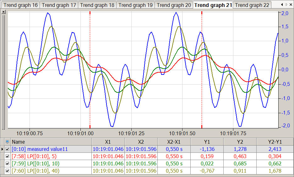The image size is (294, 177).
Task: Toggle the green LP([0:10], 10) checkbox
Action: 8,163
